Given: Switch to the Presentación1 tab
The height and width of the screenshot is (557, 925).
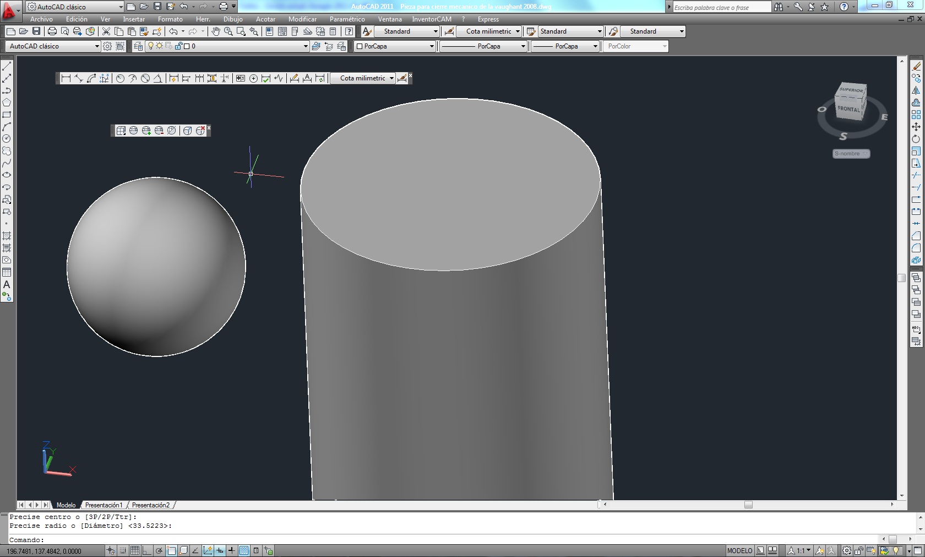Looking at the screenshot, I should click(104, 505).
